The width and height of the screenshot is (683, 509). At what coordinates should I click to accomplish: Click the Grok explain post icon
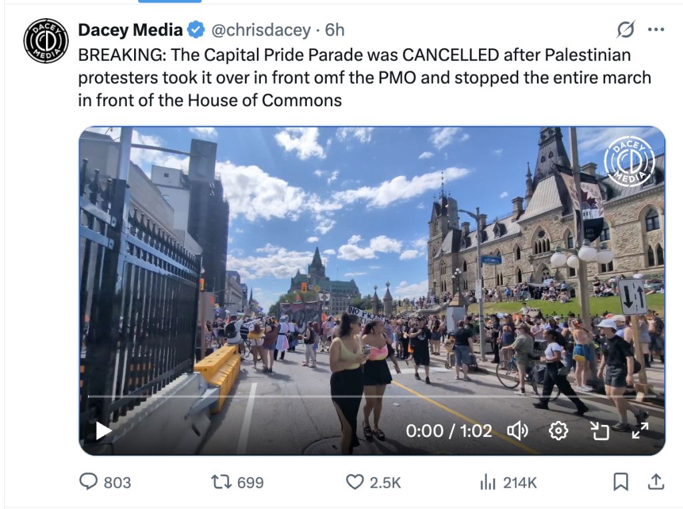626,29
